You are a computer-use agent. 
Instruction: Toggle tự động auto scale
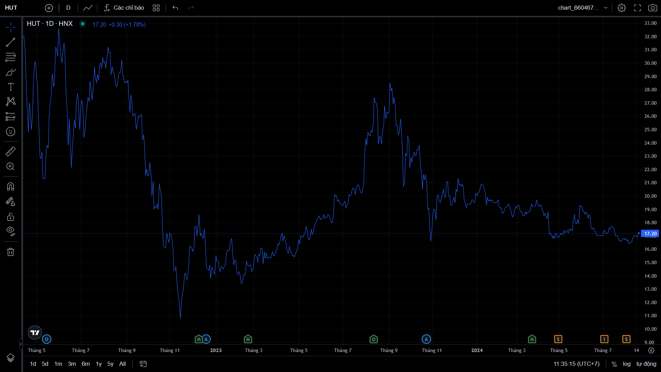point(646,364)
